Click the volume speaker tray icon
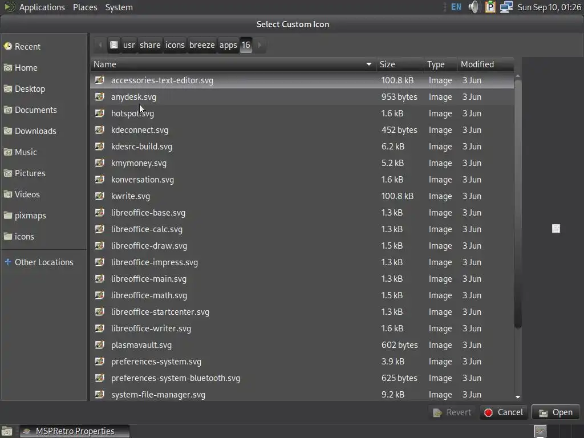Viewport: 584px width, 438px height. 474,7
